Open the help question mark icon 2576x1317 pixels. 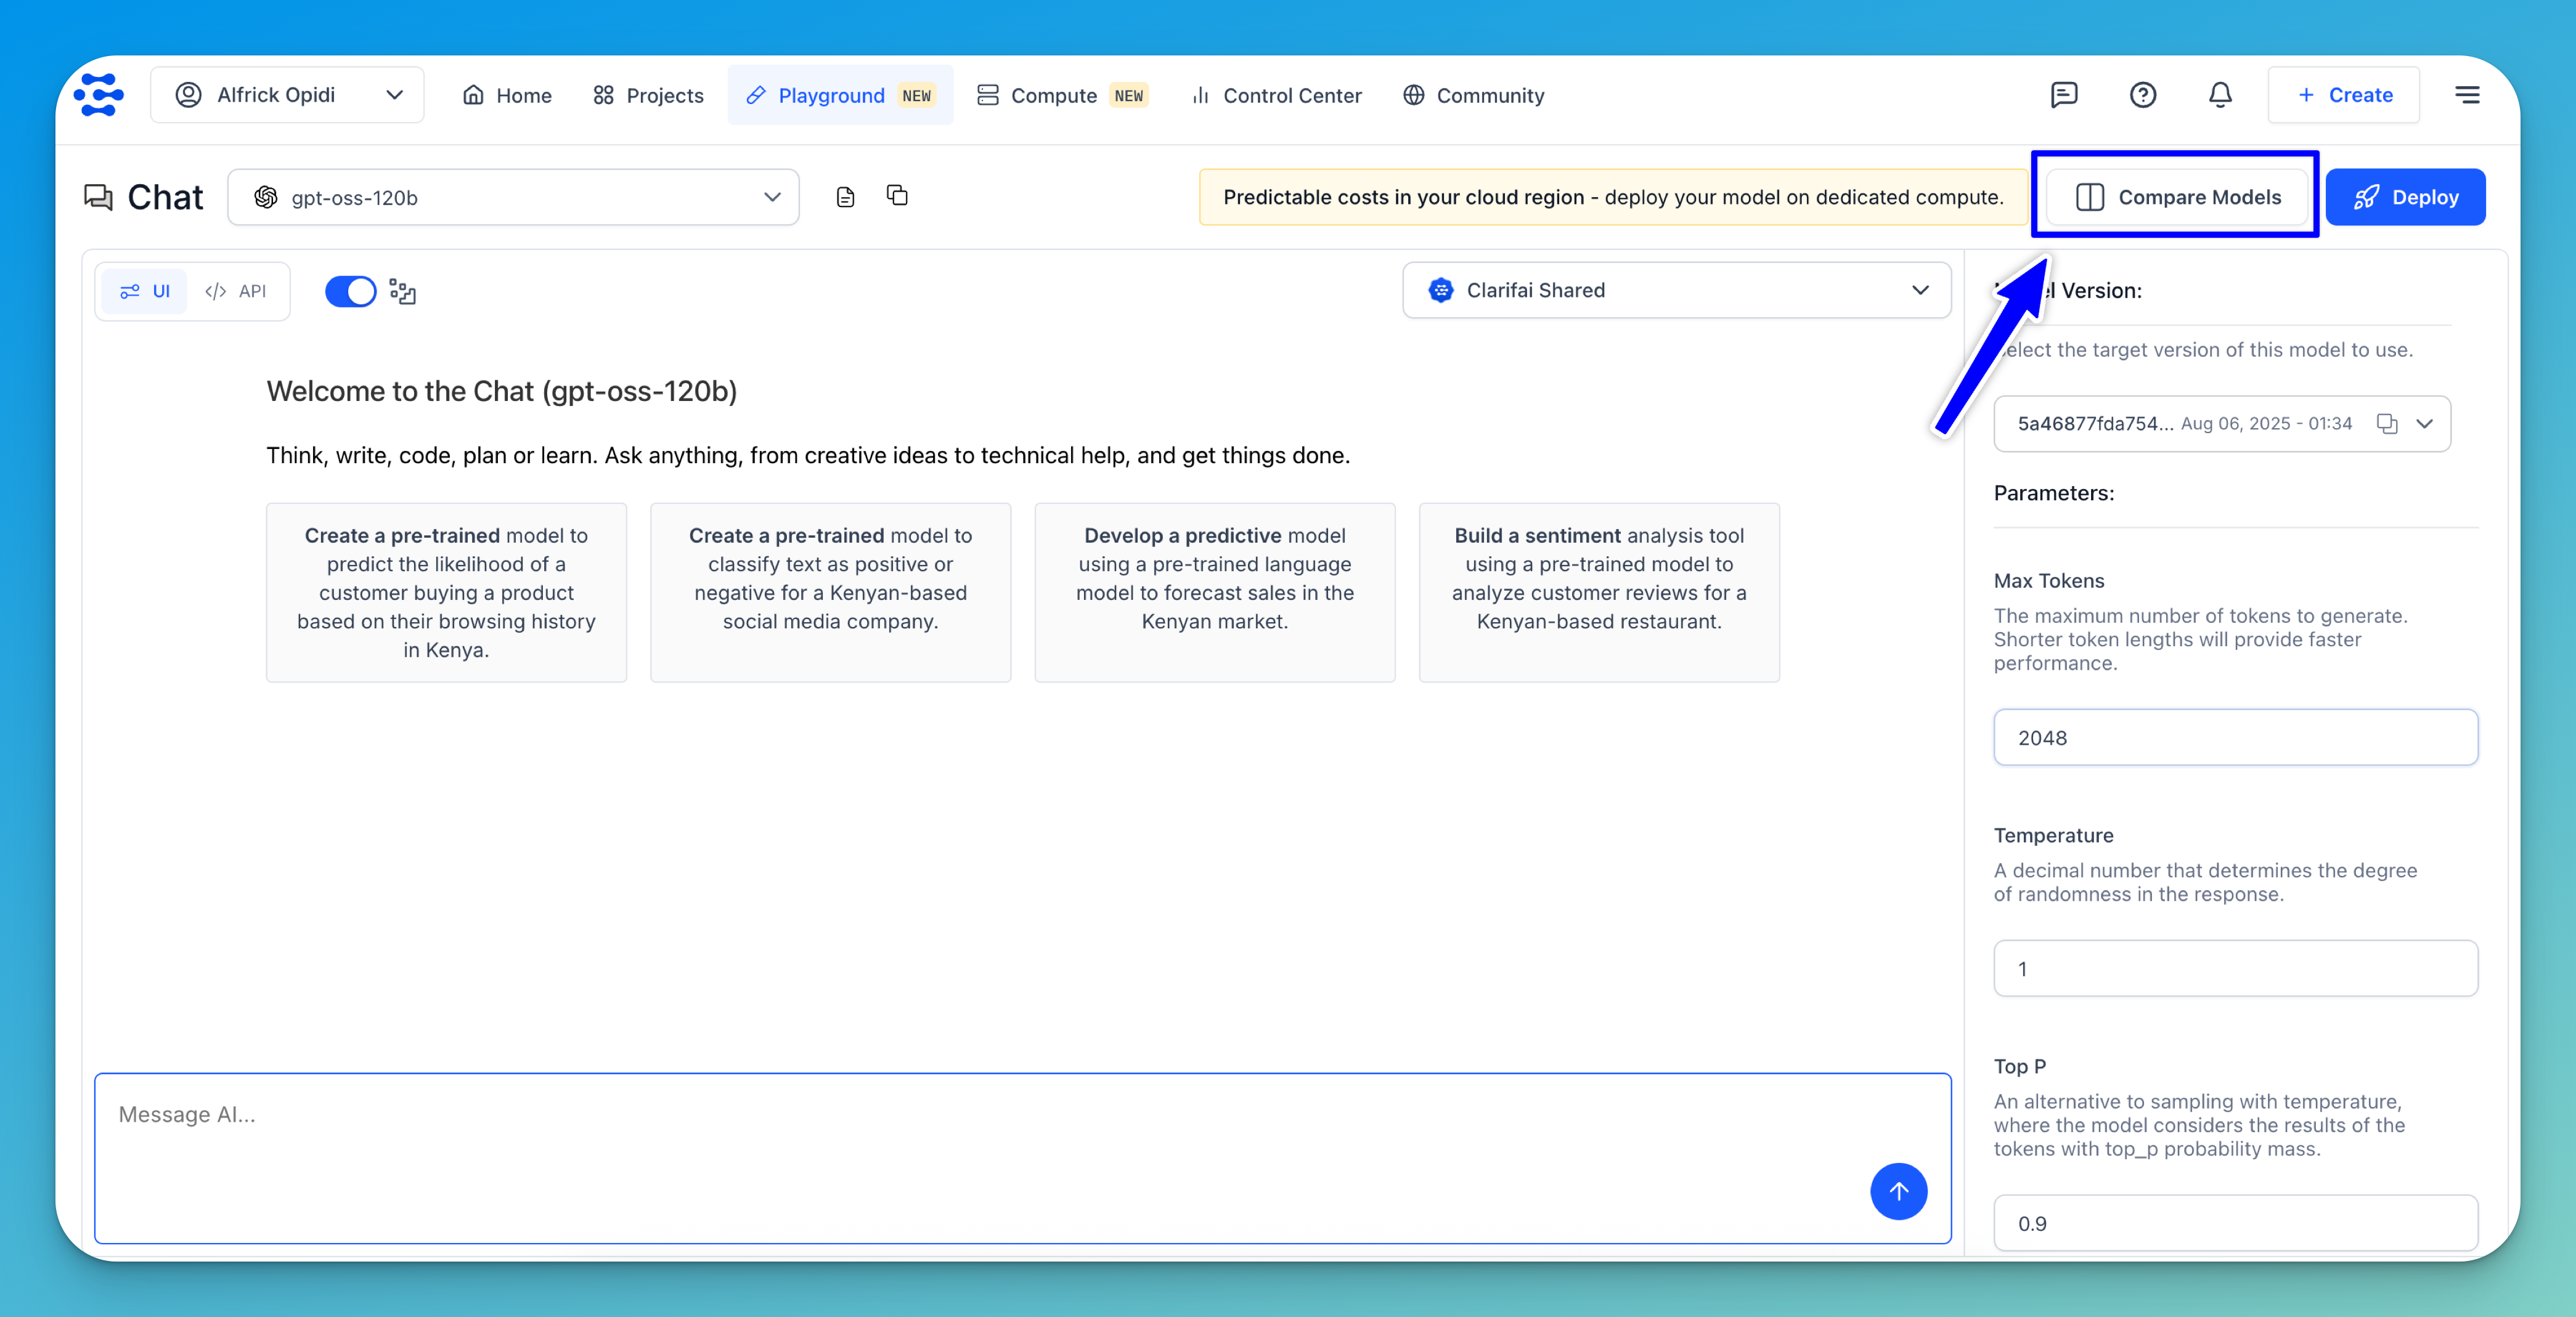[x=2142, y=95]
